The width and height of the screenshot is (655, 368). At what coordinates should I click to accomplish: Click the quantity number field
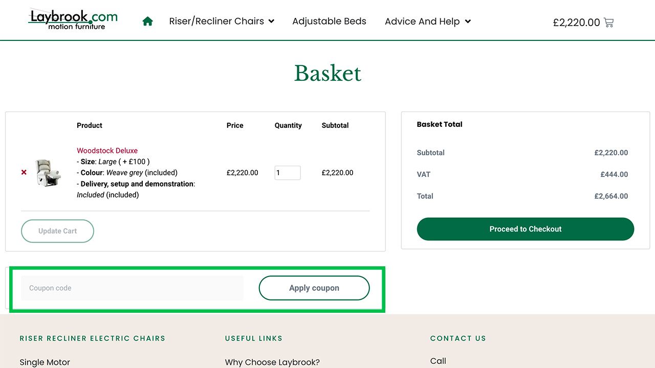[x=287, y=173]
